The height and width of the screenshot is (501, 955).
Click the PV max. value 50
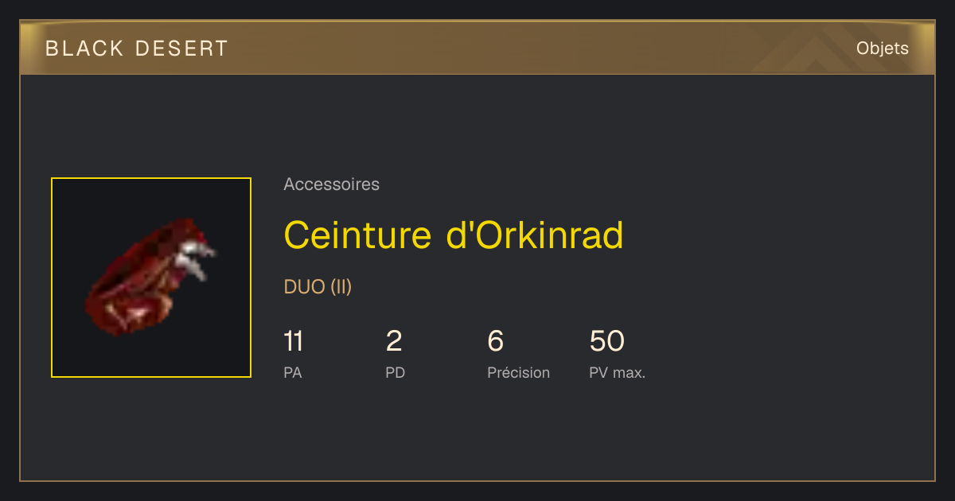[x=607, y=341]
